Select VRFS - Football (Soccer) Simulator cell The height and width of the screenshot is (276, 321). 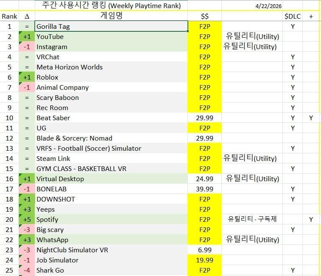click(x=111, y=148)
